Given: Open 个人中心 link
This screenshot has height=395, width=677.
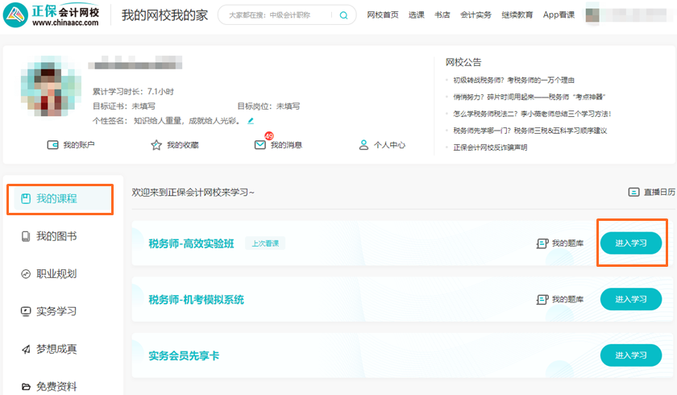Looking at the screenshot, I should click(x=389, y=145).
